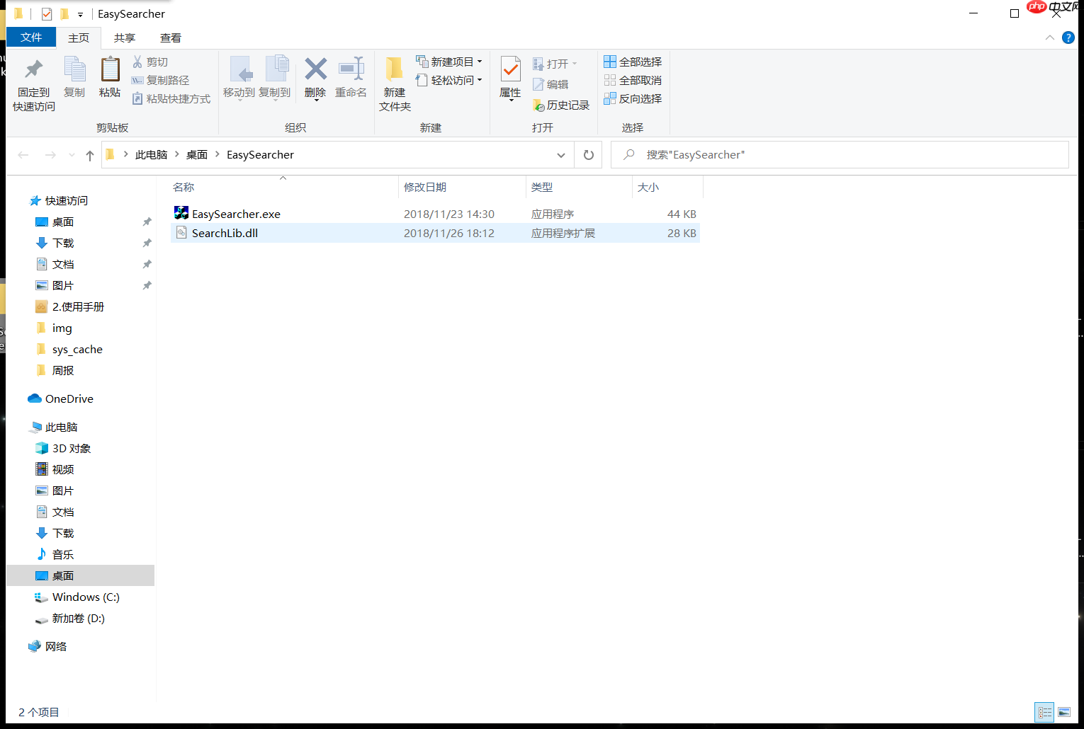The height and width of the screenshot is (729, 1084).
Task: Click the refresh button beside address bar
Action: [588, 154]
